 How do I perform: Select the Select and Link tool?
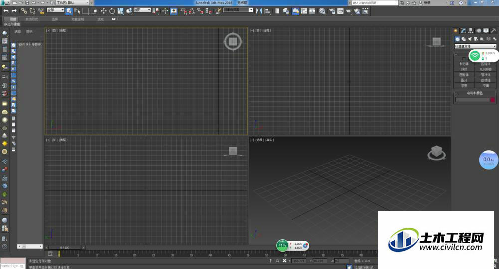24,11
